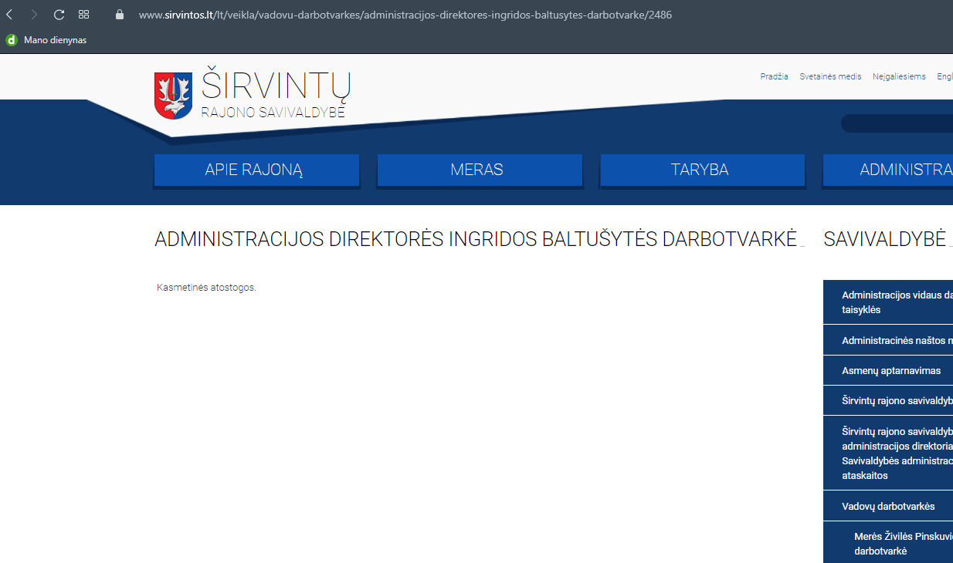This screenshot has height=563, width=953.
Task: Open Administracinės naštos sidebar item
Action: click(888, 340)
